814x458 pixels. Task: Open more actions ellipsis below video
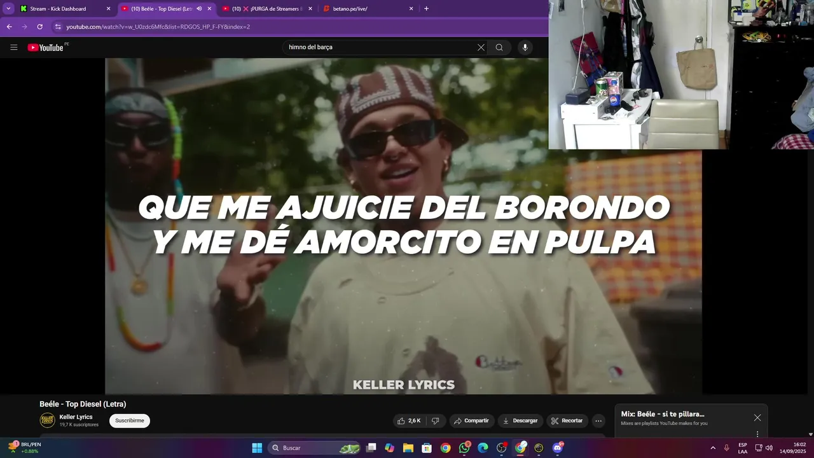(598, 420)
